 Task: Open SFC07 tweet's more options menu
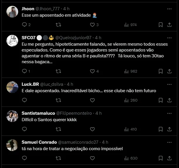(169, 38)
